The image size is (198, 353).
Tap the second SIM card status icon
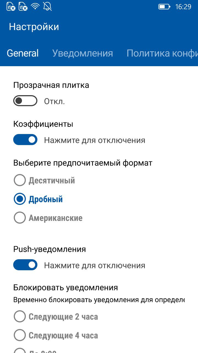[x=23, y=7]
